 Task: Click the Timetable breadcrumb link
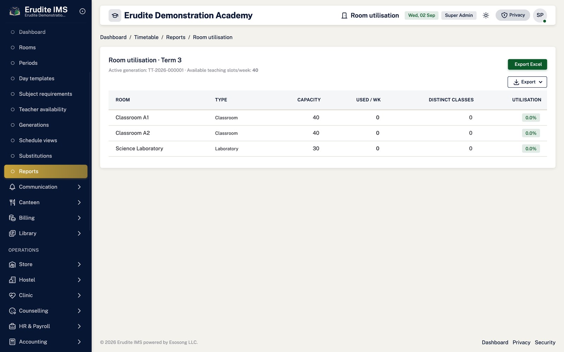(146, 37)
